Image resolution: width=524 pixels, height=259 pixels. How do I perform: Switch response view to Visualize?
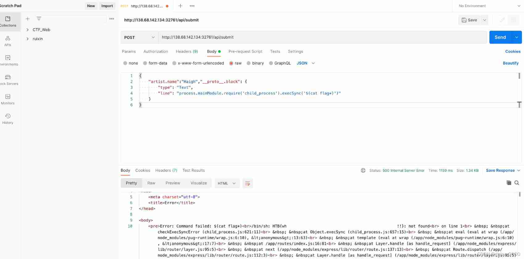pyautogui.click(x=199, y=183)
